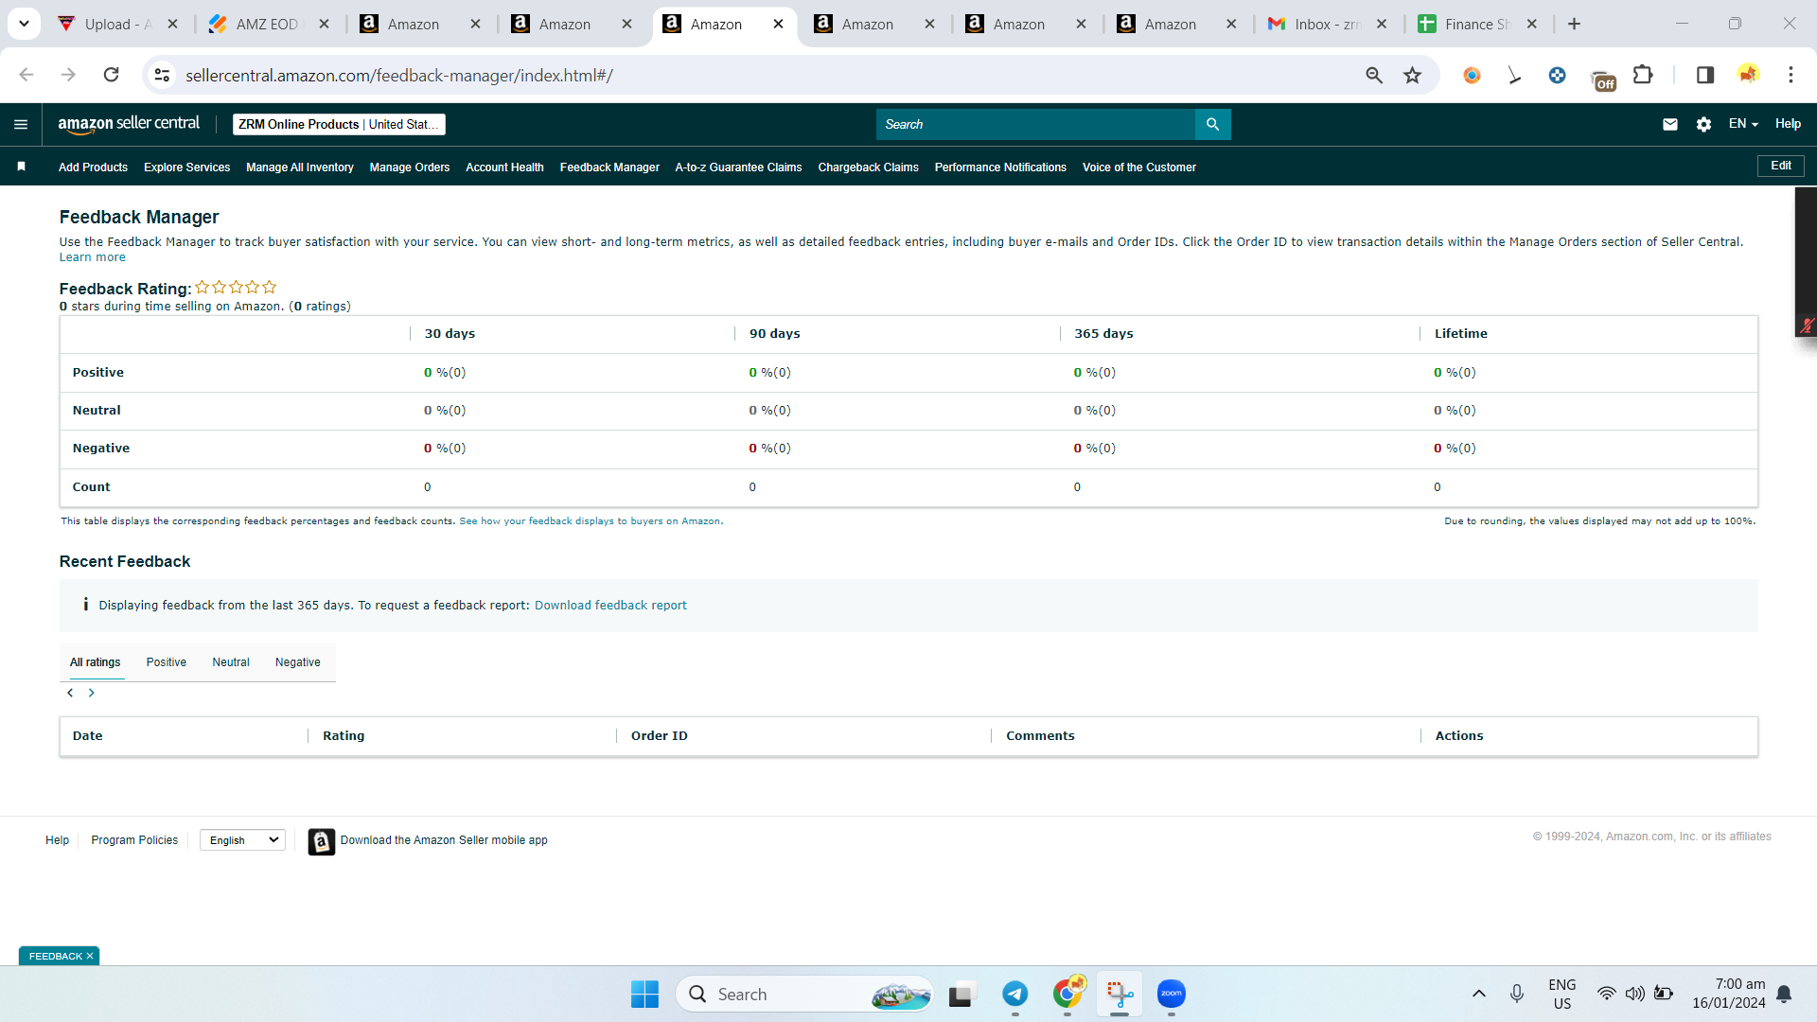1817x1022 pixels.
Task: Open Explore Services in the navigation bar
Action: click(187, 167)
